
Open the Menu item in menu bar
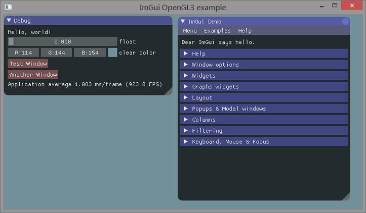pyautogui.click(x=190, y=31)
